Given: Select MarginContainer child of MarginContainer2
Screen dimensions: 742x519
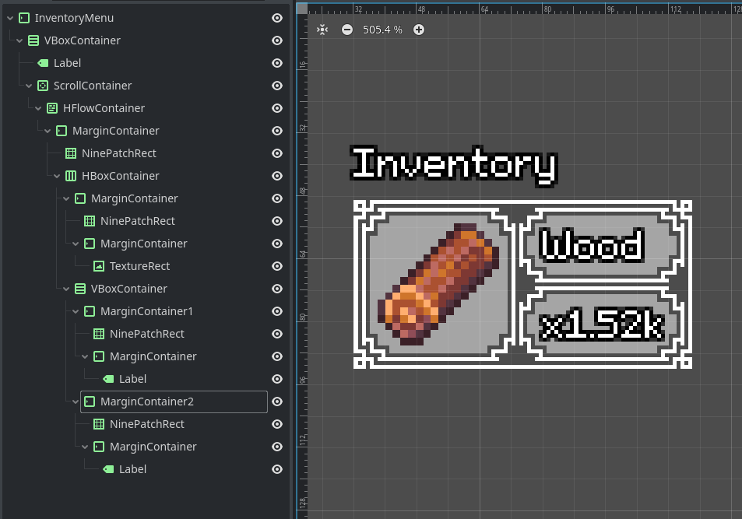Looking at the screenshot, I should pos(153,447).
